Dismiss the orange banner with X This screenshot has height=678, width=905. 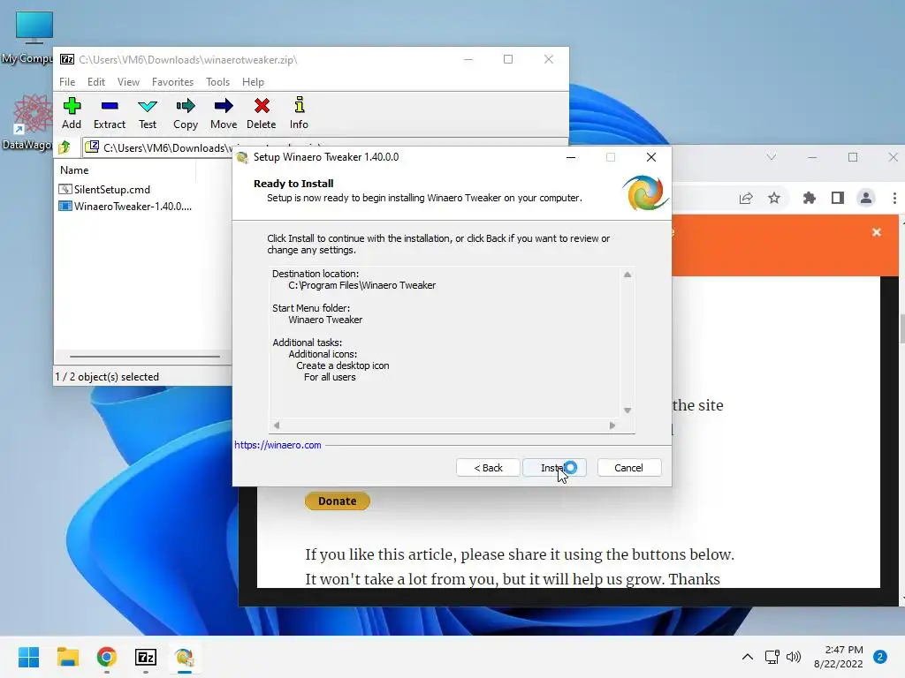(x=877, y=232)
